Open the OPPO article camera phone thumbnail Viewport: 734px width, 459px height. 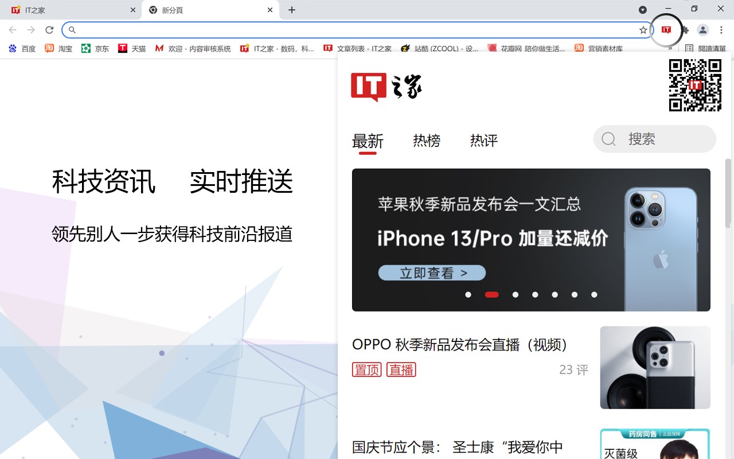pyautogui.click(x=655, y=367)
